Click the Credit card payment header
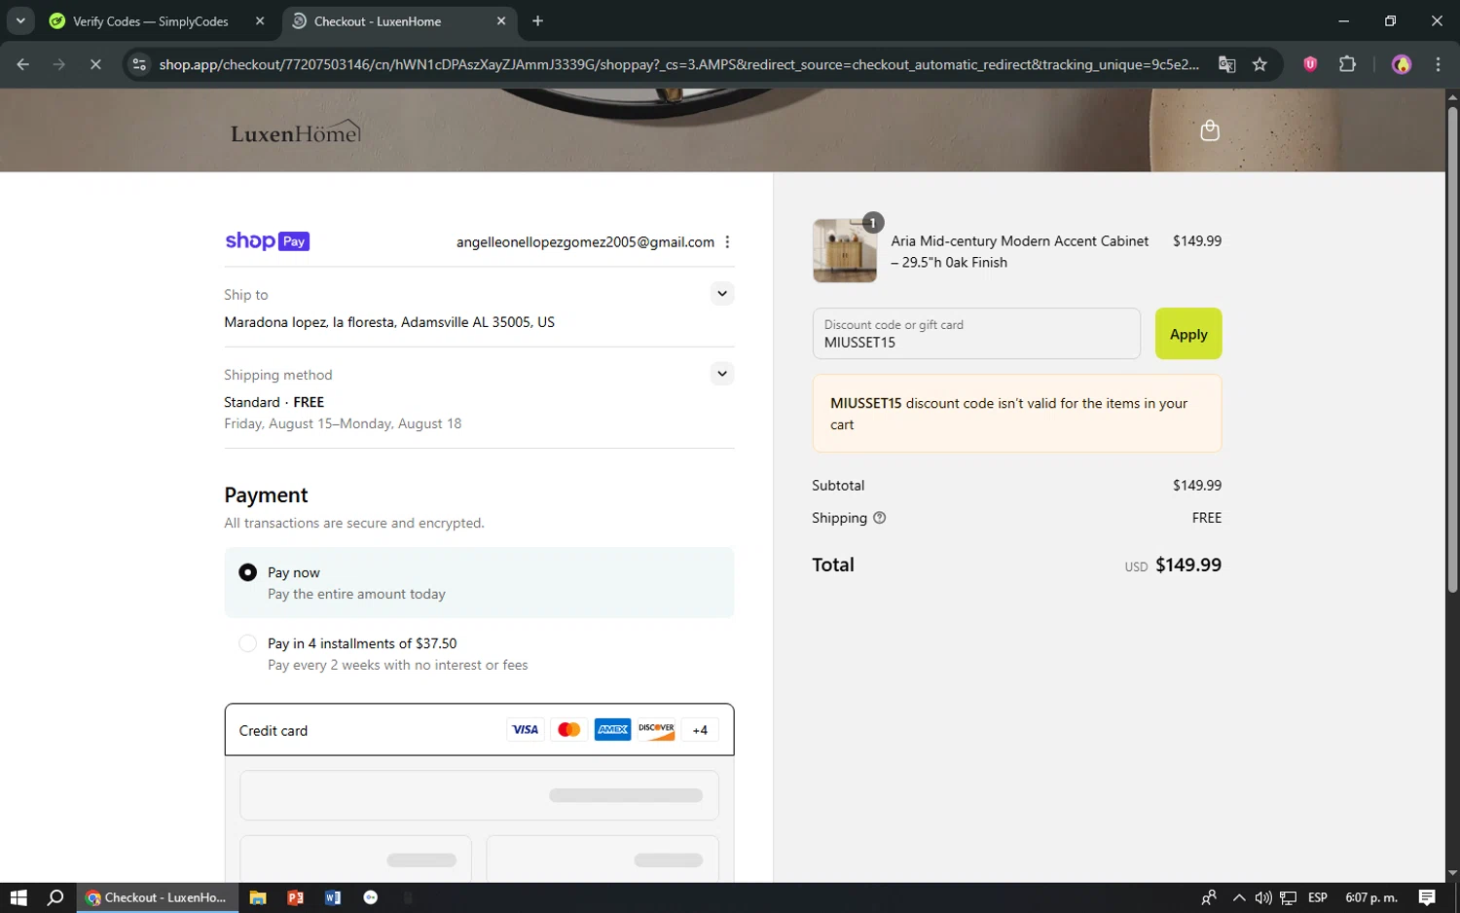 point(479,730)
